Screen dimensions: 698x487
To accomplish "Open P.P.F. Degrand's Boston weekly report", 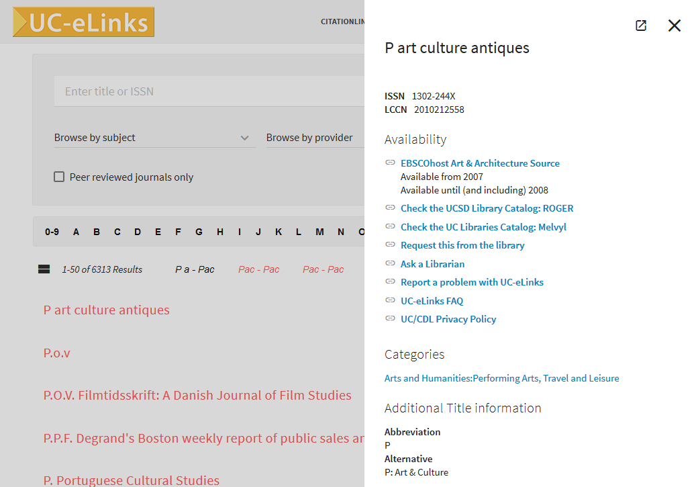I will [203, 439].
